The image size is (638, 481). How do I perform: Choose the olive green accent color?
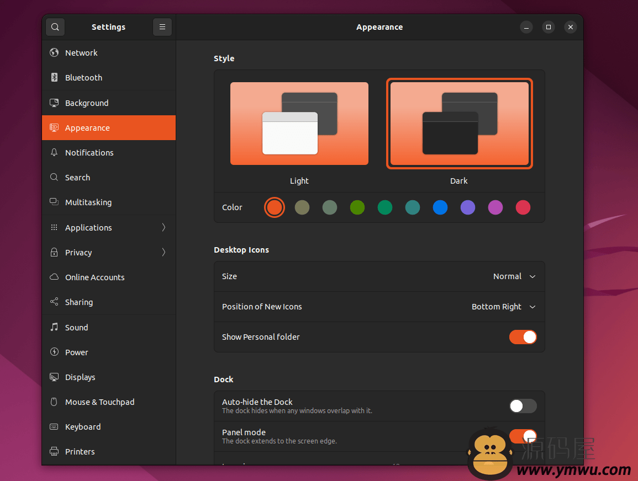coord(357,207)
